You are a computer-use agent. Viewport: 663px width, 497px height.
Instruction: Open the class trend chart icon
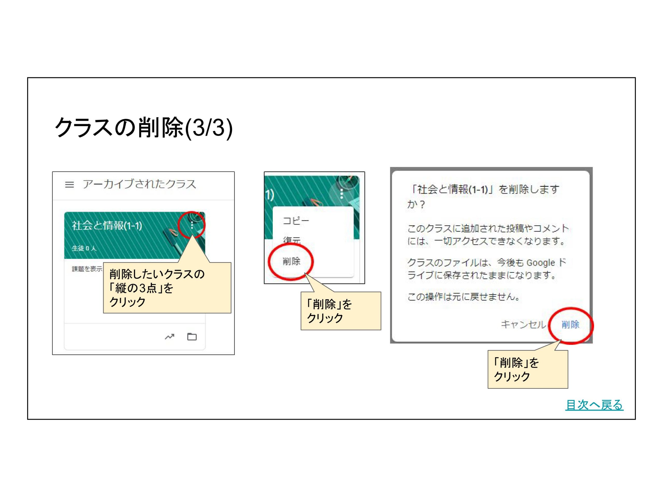tap(170, 337)
